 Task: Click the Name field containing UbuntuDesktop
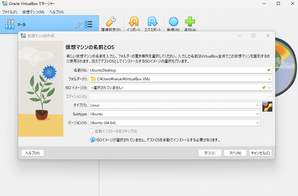180,70
